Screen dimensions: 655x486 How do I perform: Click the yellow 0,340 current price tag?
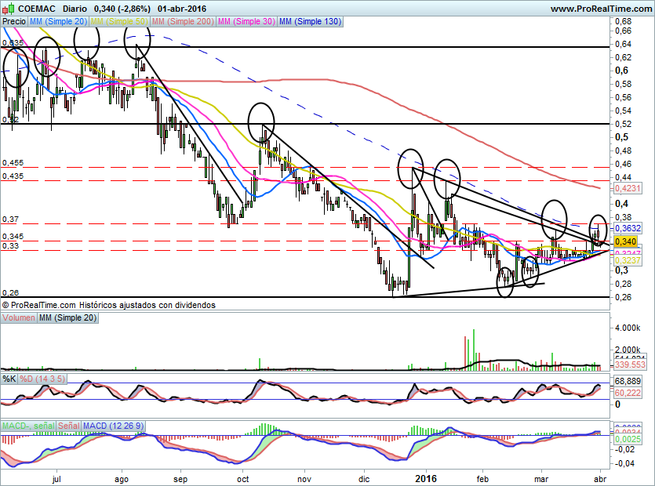(626, 241)
